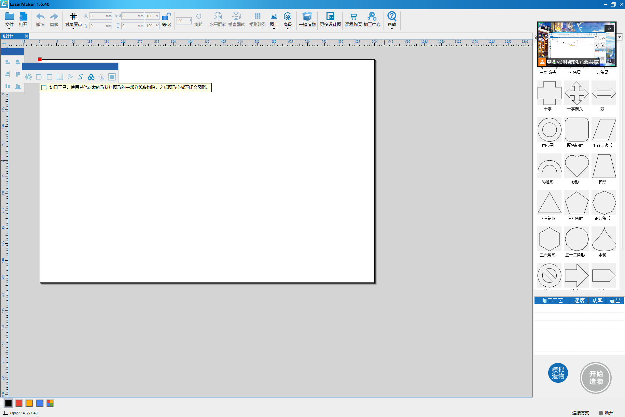Screen dimensions: 625x417
Task: Click the scissors cut tool icon
Action: point(102,77)
